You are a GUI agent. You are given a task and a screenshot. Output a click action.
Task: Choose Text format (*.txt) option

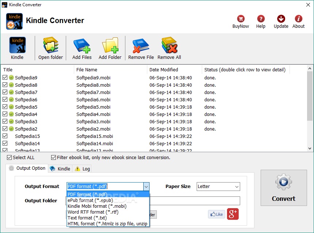[108, 218]
